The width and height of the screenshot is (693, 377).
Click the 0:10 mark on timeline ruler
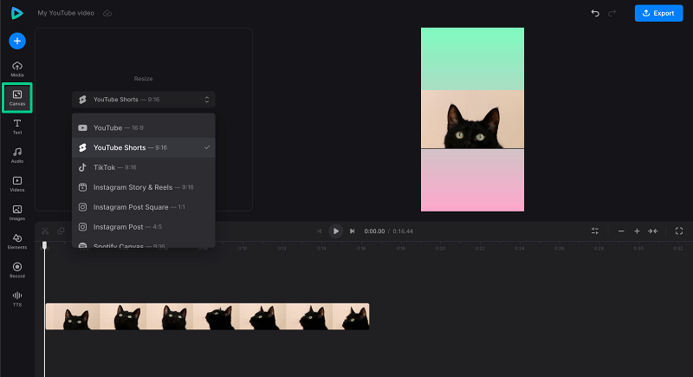click(x=243, y=249)
